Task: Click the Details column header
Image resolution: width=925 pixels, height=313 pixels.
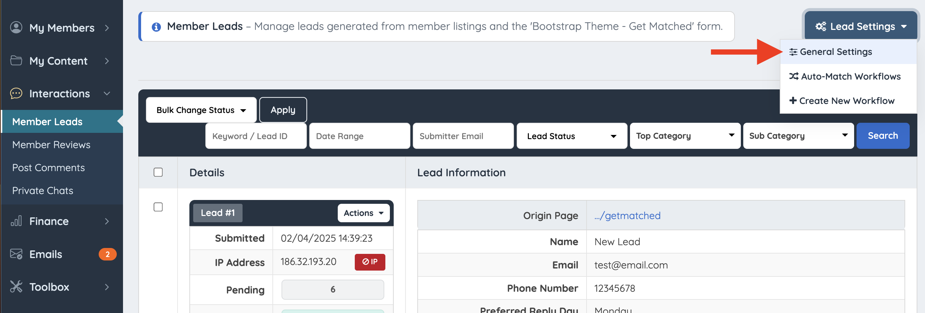Action: tap(207, 172)
